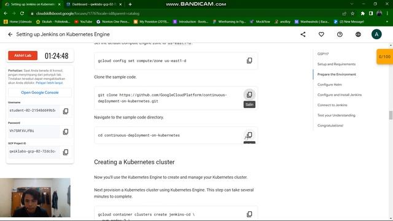This screenshot has height=221, width=393.
Task: Open the Nonton One Piece bookmark
Action: click(113, 22)
